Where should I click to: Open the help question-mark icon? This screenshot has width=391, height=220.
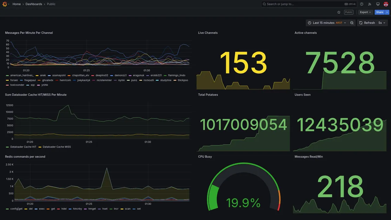click(362, 4)
